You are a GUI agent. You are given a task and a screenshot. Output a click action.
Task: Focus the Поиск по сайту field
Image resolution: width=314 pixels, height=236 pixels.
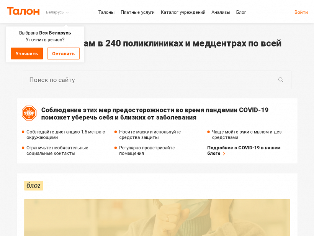click(x=157, y=80)
